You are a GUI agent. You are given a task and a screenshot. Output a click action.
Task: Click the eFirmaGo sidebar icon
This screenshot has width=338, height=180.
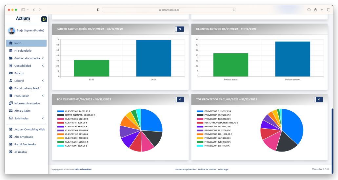click(11, 152)
